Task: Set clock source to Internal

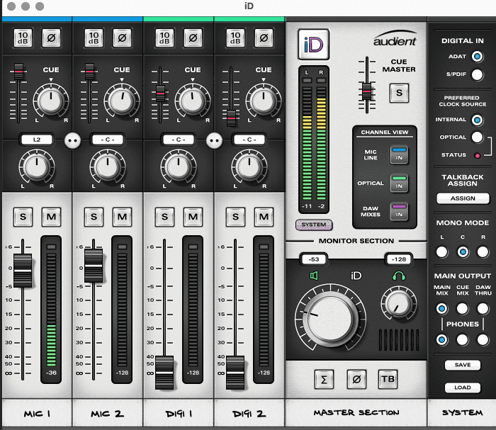Action: [x=477, y=120]
